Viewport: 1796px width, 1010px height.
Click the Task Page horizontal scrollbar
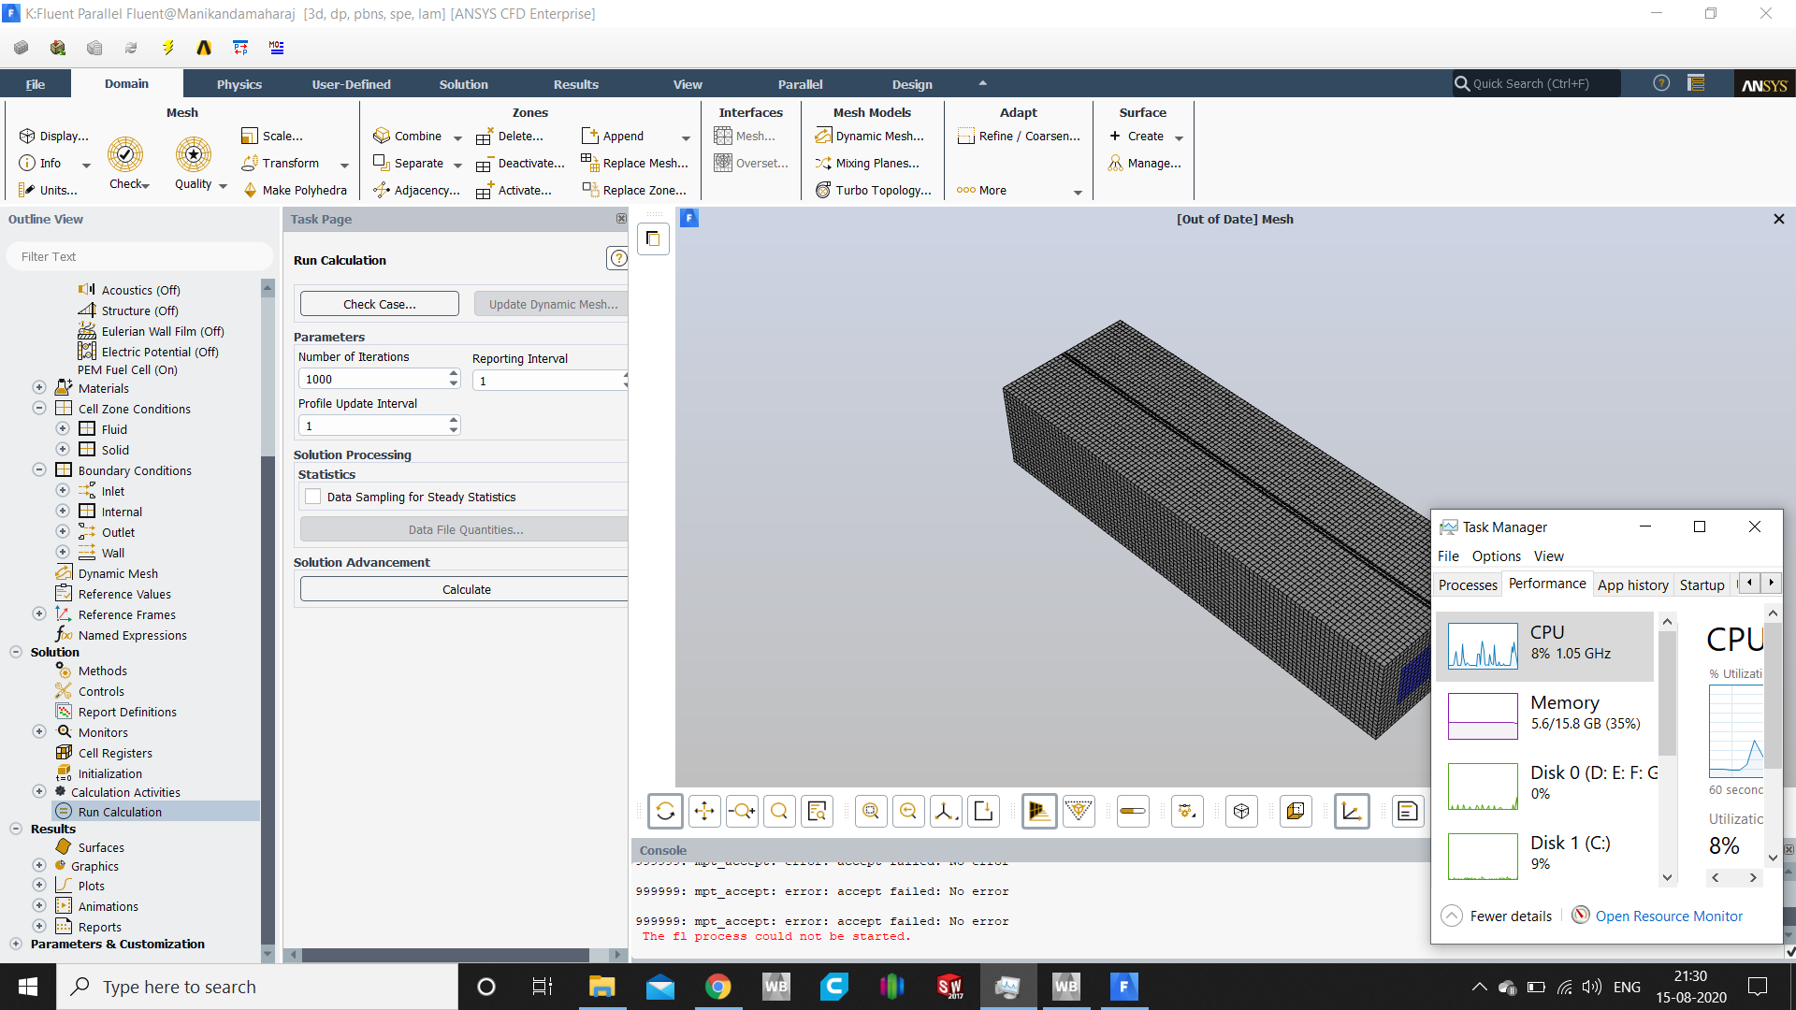click(x=445, y=955)
